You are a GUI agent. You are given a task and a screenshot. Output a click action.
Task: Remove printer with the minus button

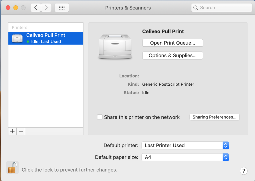click(21, 131)
